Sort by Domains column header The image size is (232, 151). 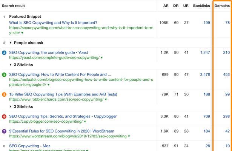(222, 6)
